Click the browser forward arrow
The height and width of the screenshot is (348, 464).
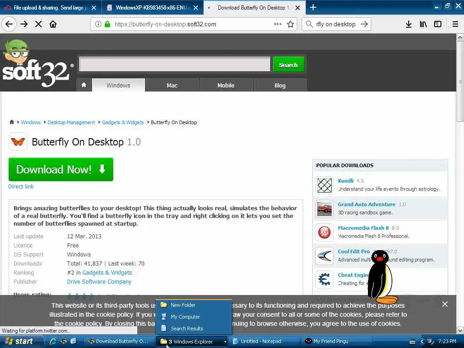[24, 24]
